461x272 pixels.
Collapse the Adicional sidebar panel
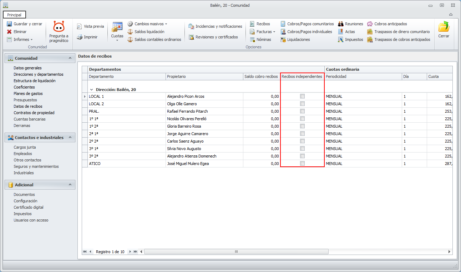[70, 185]
